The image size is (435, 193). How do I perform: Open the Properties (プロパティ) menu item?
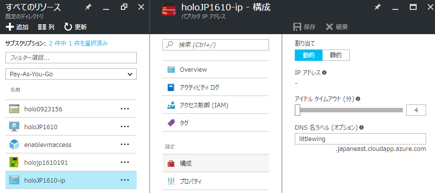216,181
